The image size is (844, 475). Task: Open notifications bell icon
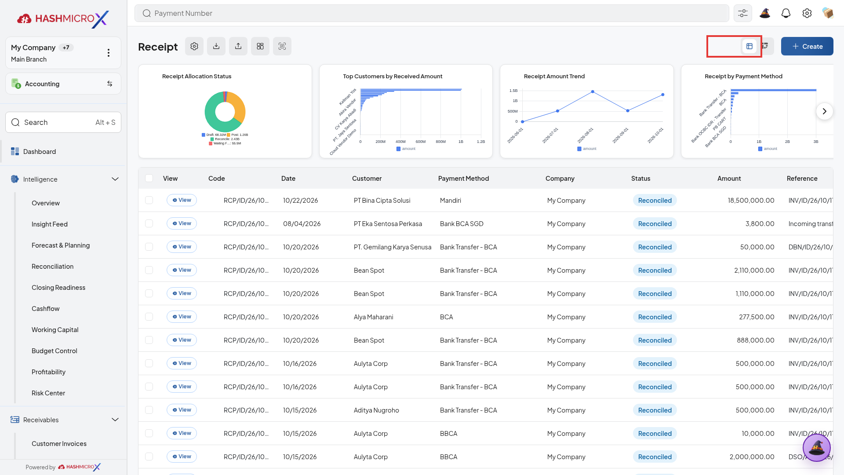pyautogui.click(x=786, y=13)
